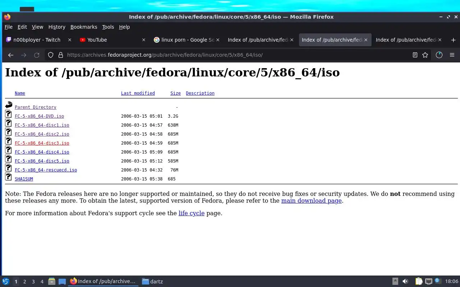Switch to workspace 3 in taskbar
The width and height of the screenshot is (460, 287).
[x=33, y=282]
